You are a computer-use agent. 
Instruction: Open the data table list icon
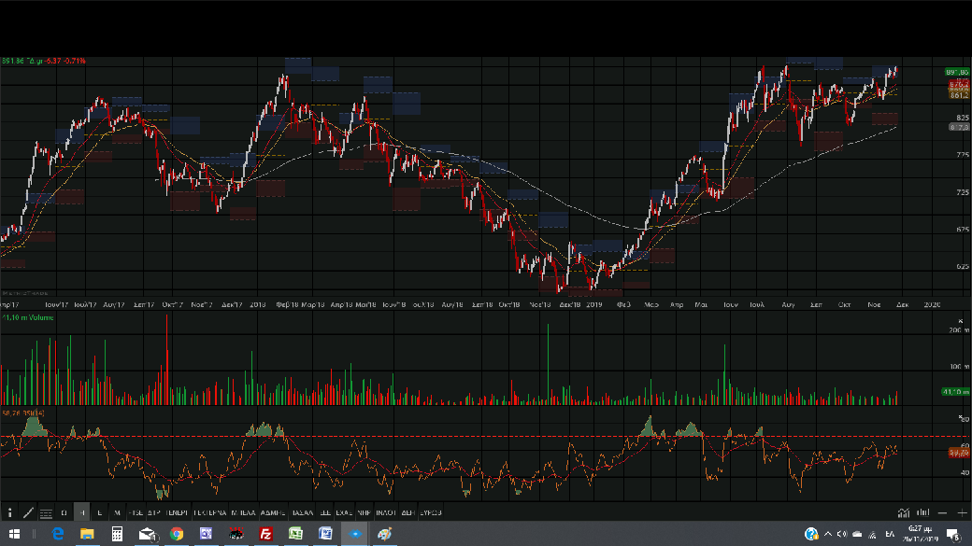click(46, 512)
